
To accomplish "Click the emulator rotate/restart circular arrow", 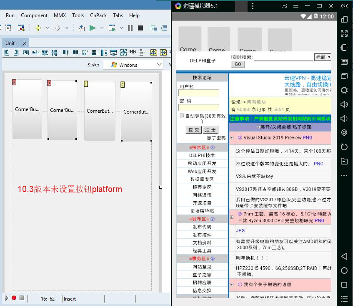I will click(344, 147).
